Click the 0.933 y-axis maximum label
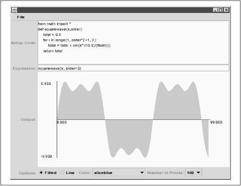 46,83
